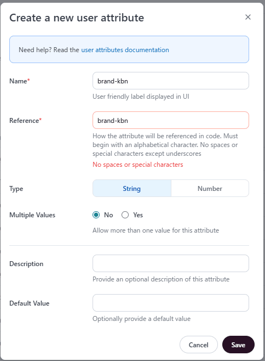
Task: Click the Default Value text field
Action: point(171,303)
